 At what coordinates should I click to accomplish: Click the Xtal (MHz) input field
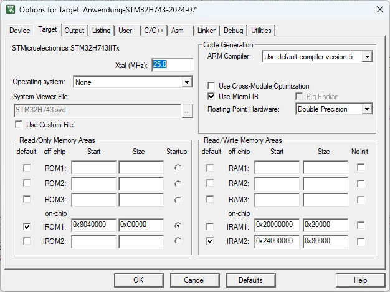[172, 65]
